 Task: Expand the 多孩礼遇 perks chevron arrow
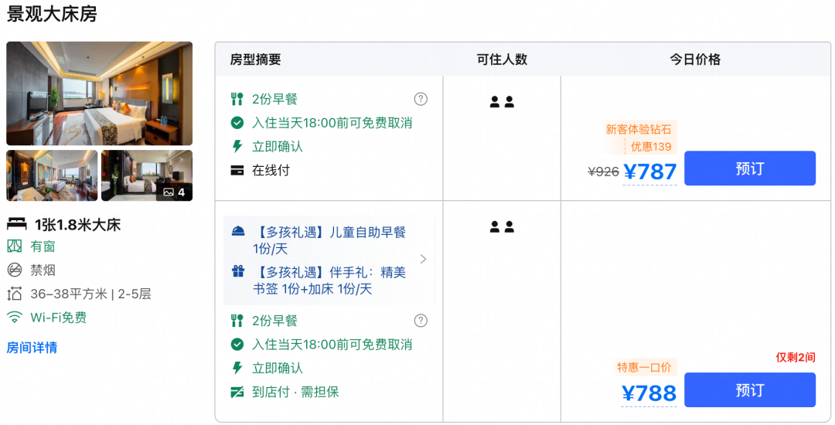coord(424,259)
